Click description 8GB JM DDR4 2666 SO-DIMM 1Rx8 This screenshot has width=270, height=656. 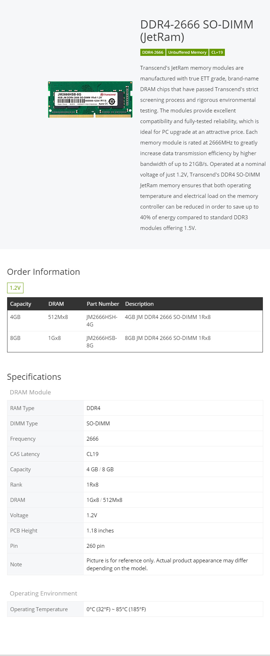tap(168, 338)
